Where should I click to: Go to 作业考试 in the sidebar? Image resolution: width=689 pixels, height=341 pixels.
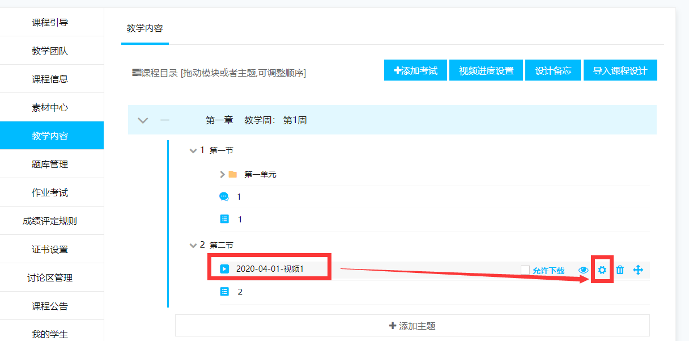pos(50,193)
